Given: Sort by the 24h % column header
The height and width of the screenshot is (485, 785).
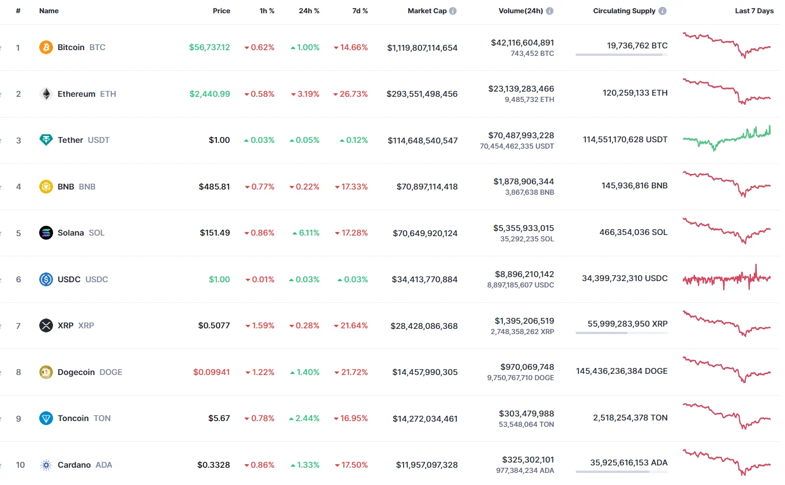Looking at the screenshot, I should point(309,11).
